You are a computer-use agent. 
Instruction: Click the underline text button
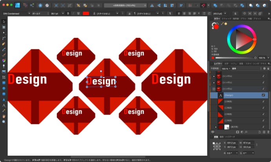pyautogui.click(x=79, y=13)
